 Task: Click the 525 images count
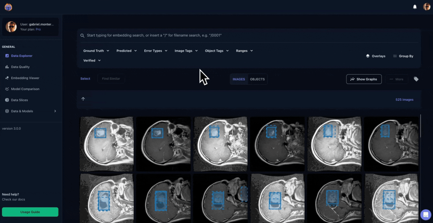pyautogui.click(x=404, y=100)
